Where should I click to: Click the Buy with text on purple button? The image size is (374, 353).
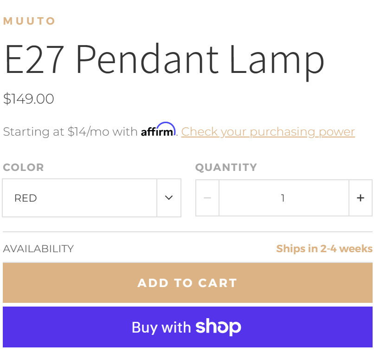(x=161, y=327)
